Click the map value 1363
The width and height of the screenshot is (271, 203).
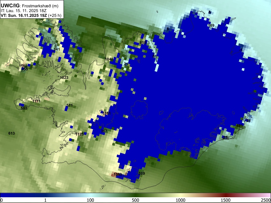[x=118, y=174]
